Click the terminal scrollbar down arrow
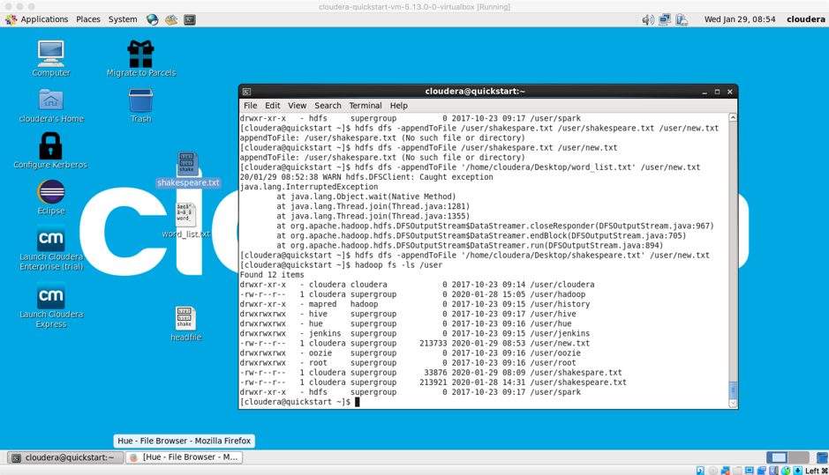The height and width of the screenshot is (475, 829). click(x=733, y=404)
